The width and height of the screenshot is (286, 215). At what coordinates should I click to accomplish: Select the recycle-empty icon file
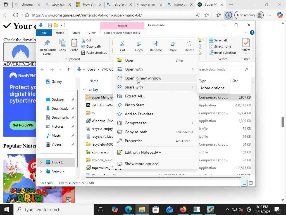coord(99,129)
